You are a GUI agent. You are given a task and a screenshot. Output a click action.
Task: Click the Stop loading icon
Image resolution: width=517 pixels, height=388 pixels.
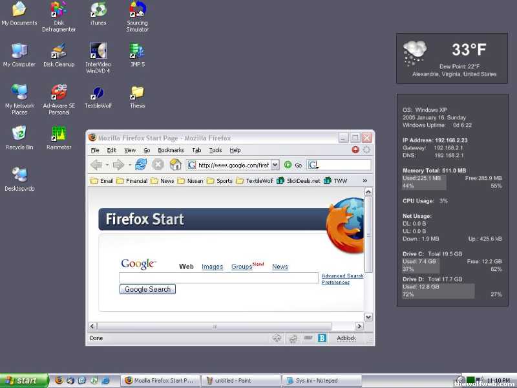pos(158,165)
